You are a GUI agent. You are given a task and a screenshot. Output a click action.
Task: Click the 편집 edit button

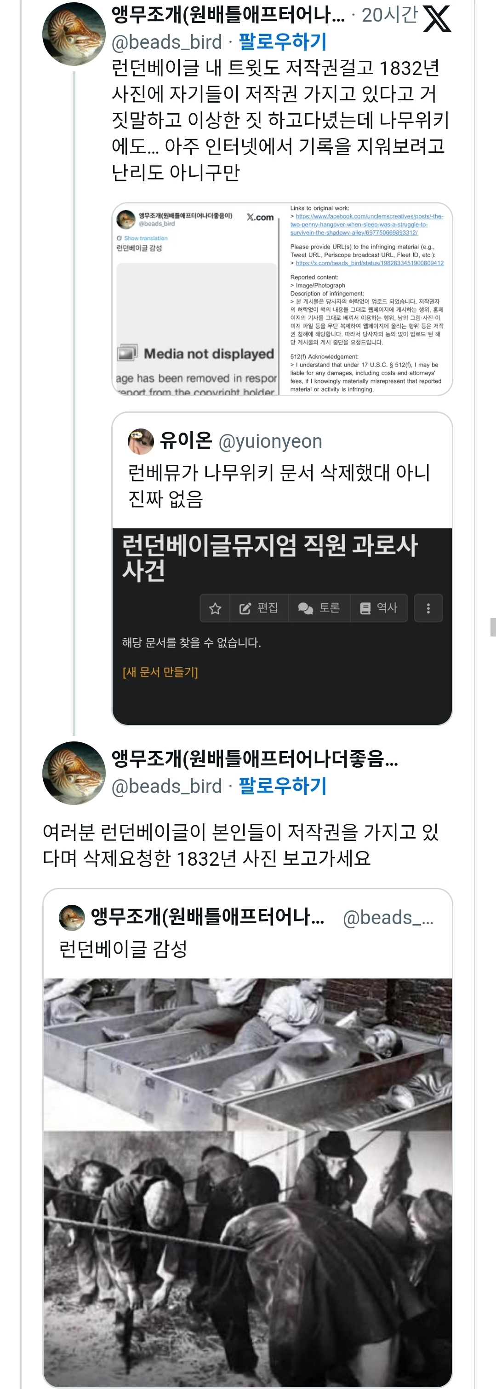[x=259, y=608]
